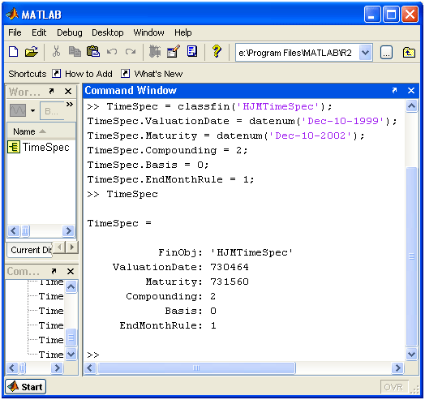
Task: Click Command Window scroll left arrow
Action: coord(90,368)
